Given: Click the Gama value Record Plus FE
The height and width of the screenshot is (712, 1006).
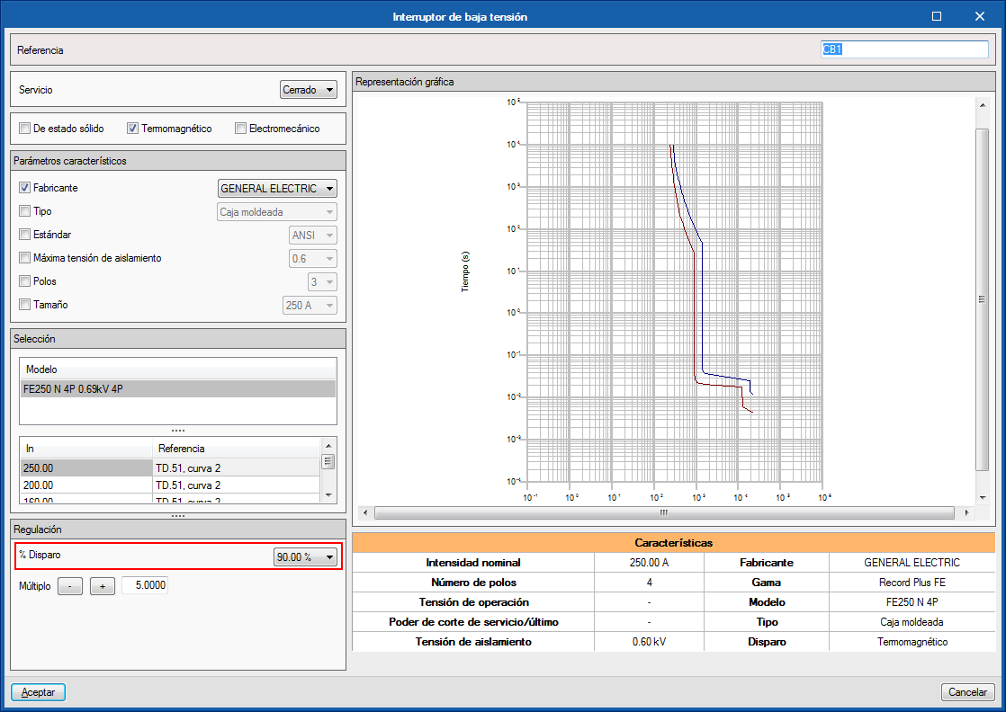Looking at the screenshot, I should (x=912, y=583).
